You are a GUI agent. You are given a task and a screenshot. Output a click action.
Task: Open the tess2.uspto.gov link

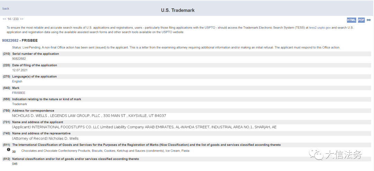point(321,27)
